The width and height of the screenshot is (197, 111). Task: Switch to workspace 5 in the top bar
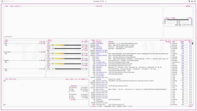coord(13,1)
